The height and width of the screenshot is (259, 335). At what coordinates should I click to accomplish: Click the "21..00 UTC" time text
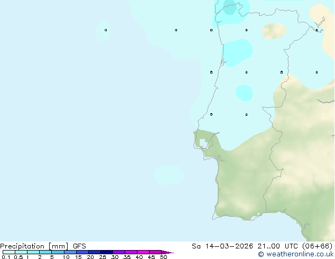[x=277, y=246]
